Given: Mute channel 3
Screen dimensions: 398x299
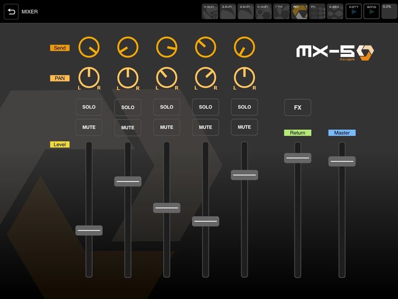Looking at the screenshot, I should (167, 127).
